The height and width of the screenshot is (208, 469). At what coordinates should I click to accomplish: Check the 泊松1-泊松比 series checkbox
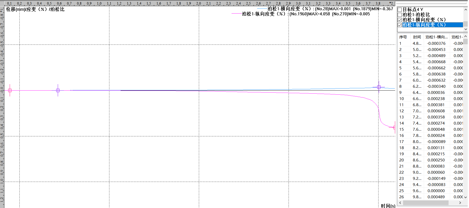pos(400,15)
